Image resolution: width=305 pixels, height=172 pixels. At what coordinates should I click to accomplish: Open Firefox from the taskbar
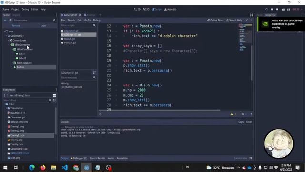[x=43, y=168]
